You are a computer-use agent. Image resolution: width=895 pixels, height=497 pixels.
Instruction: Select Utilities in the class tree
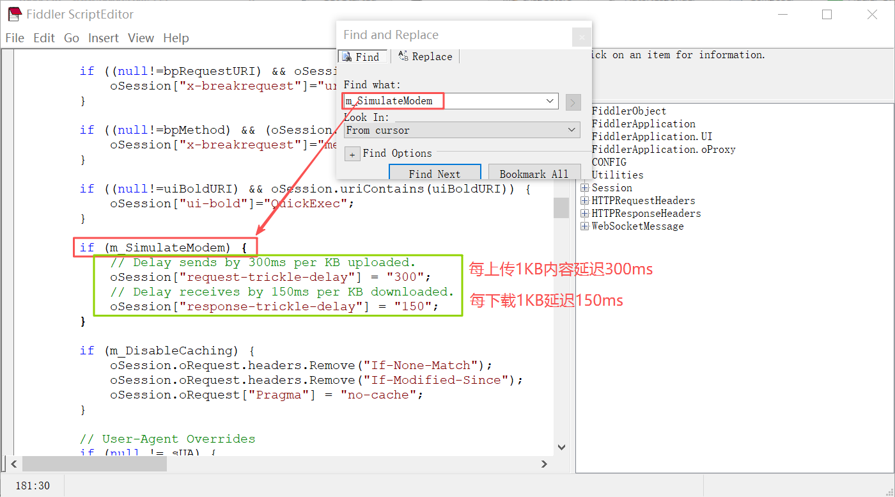[618, 175]
